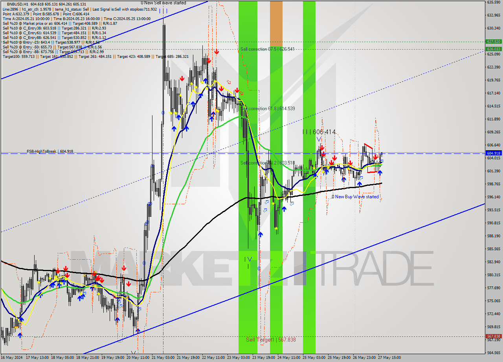Click the '0 New Buy Wave started' label
The image size is (503, 362).
point(355,196)
